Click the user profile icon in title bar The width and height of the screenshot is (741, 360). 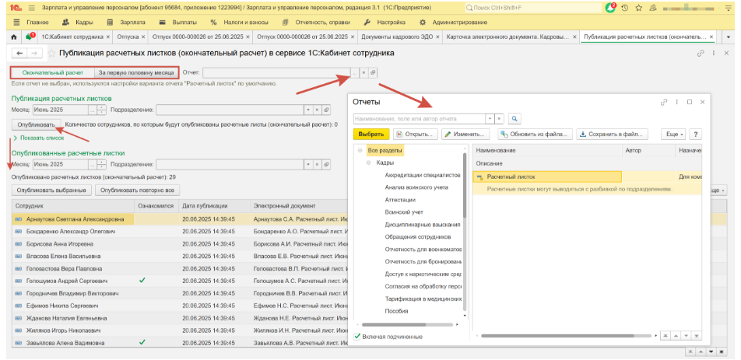[x=652, y=8]
